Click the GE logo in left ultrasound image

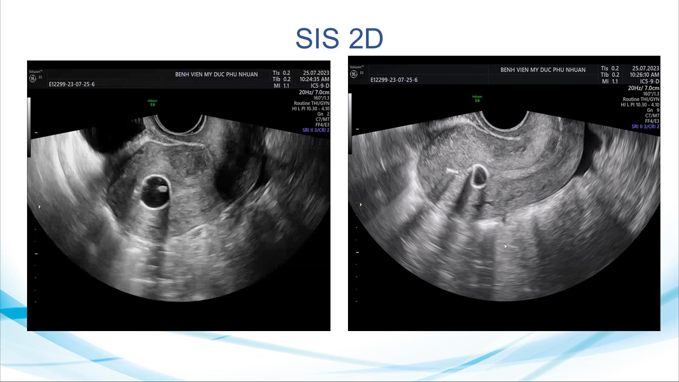pyautogui.click(x=32, y=79)
